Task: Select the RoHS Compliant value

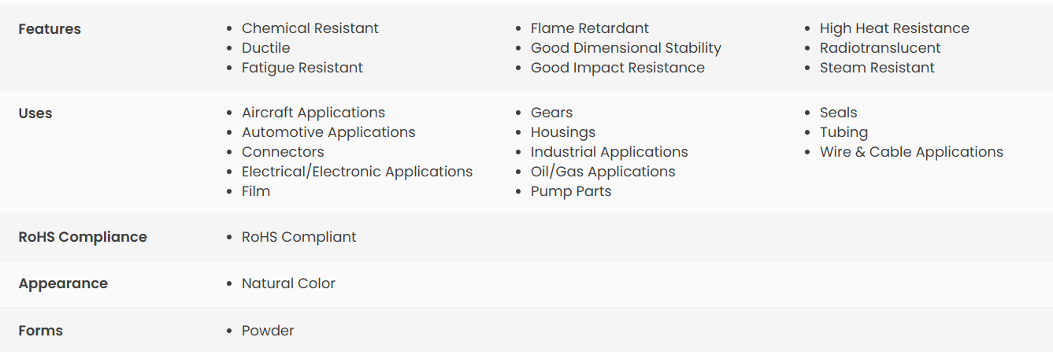Action: pos(298,237)
